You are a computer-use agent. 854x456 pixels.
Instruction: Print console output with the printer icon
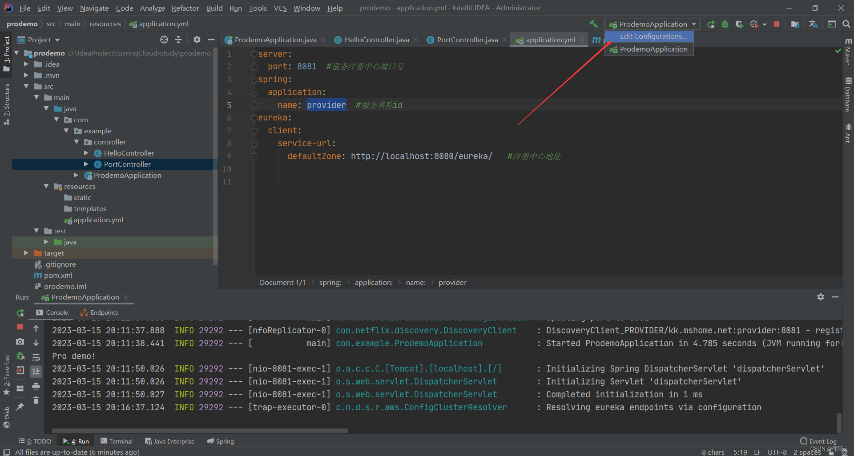[36, 387]
